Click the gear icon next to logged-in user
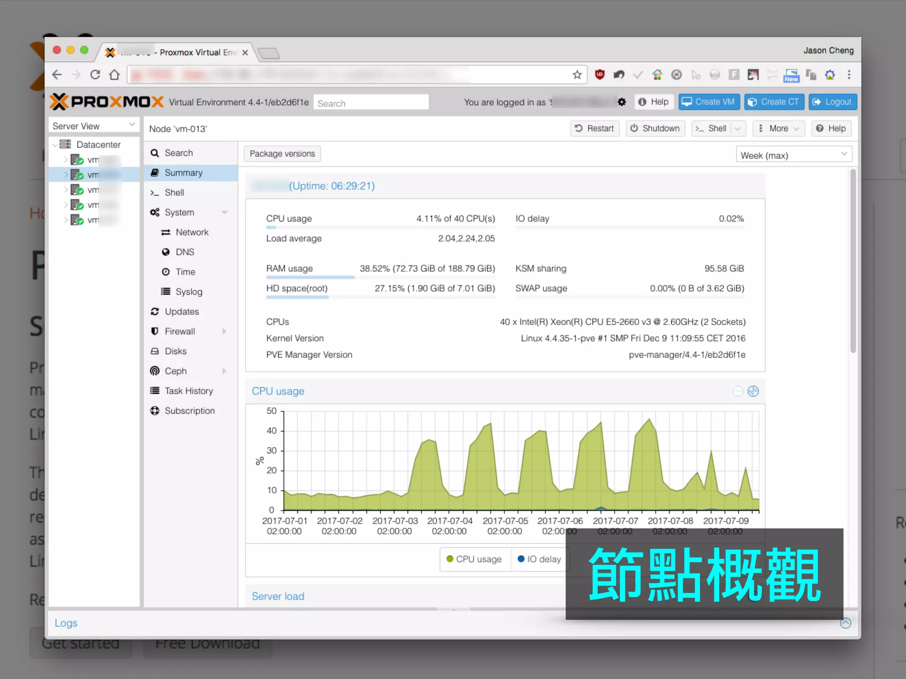 pyautogui.click(x=622, y=102)
